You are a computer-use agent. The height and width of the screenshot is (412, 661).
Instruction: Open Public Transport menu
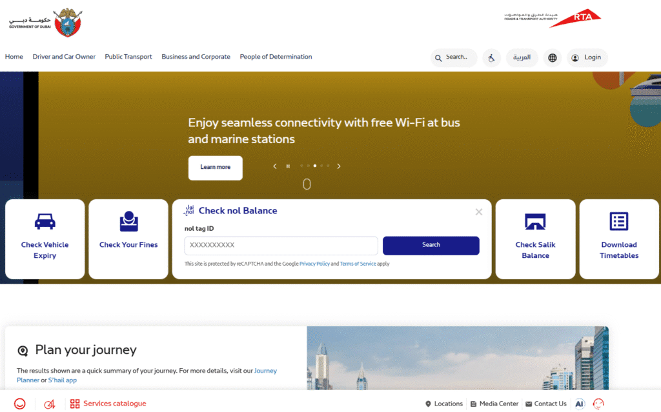coord(128,57)
